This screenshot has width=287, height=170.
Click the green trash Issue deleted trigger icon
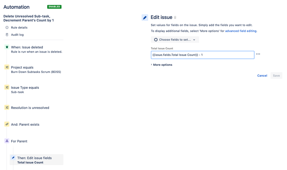pos(7,47)
